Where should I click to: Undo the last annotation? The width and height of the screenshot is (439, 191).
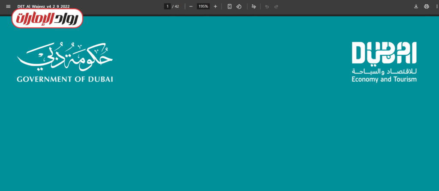tap(267, 6)
